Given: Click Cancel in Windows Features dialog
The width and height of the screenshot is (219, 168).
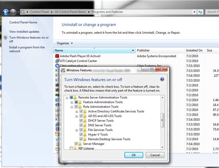Looking at the screenshot, I should click(x=155, y=155).
